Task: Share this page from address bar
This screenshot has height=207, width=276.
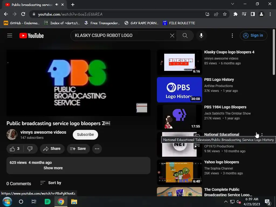Action: coord(216,14)
